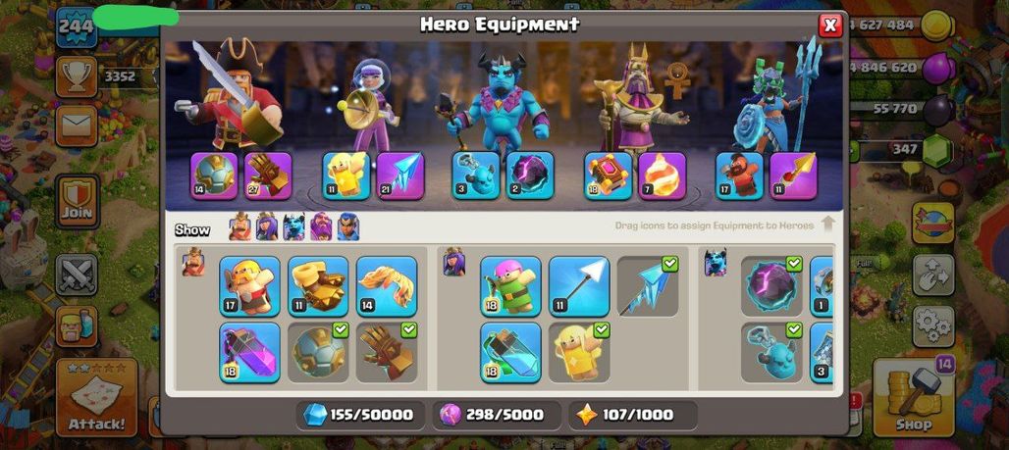Filter equipment by Archer Queen portrait
The width and height of the screenshot is (1009, 450).
tap(267, 226)
